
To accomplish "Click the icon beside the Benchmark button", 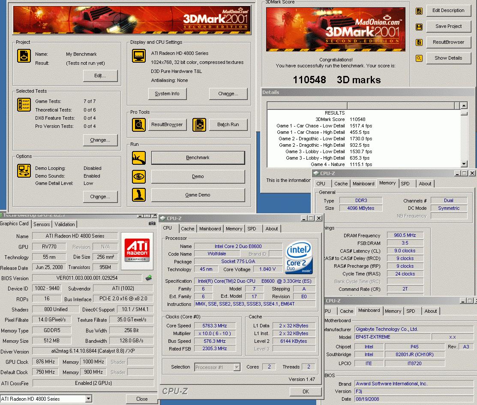I will 139,158.
